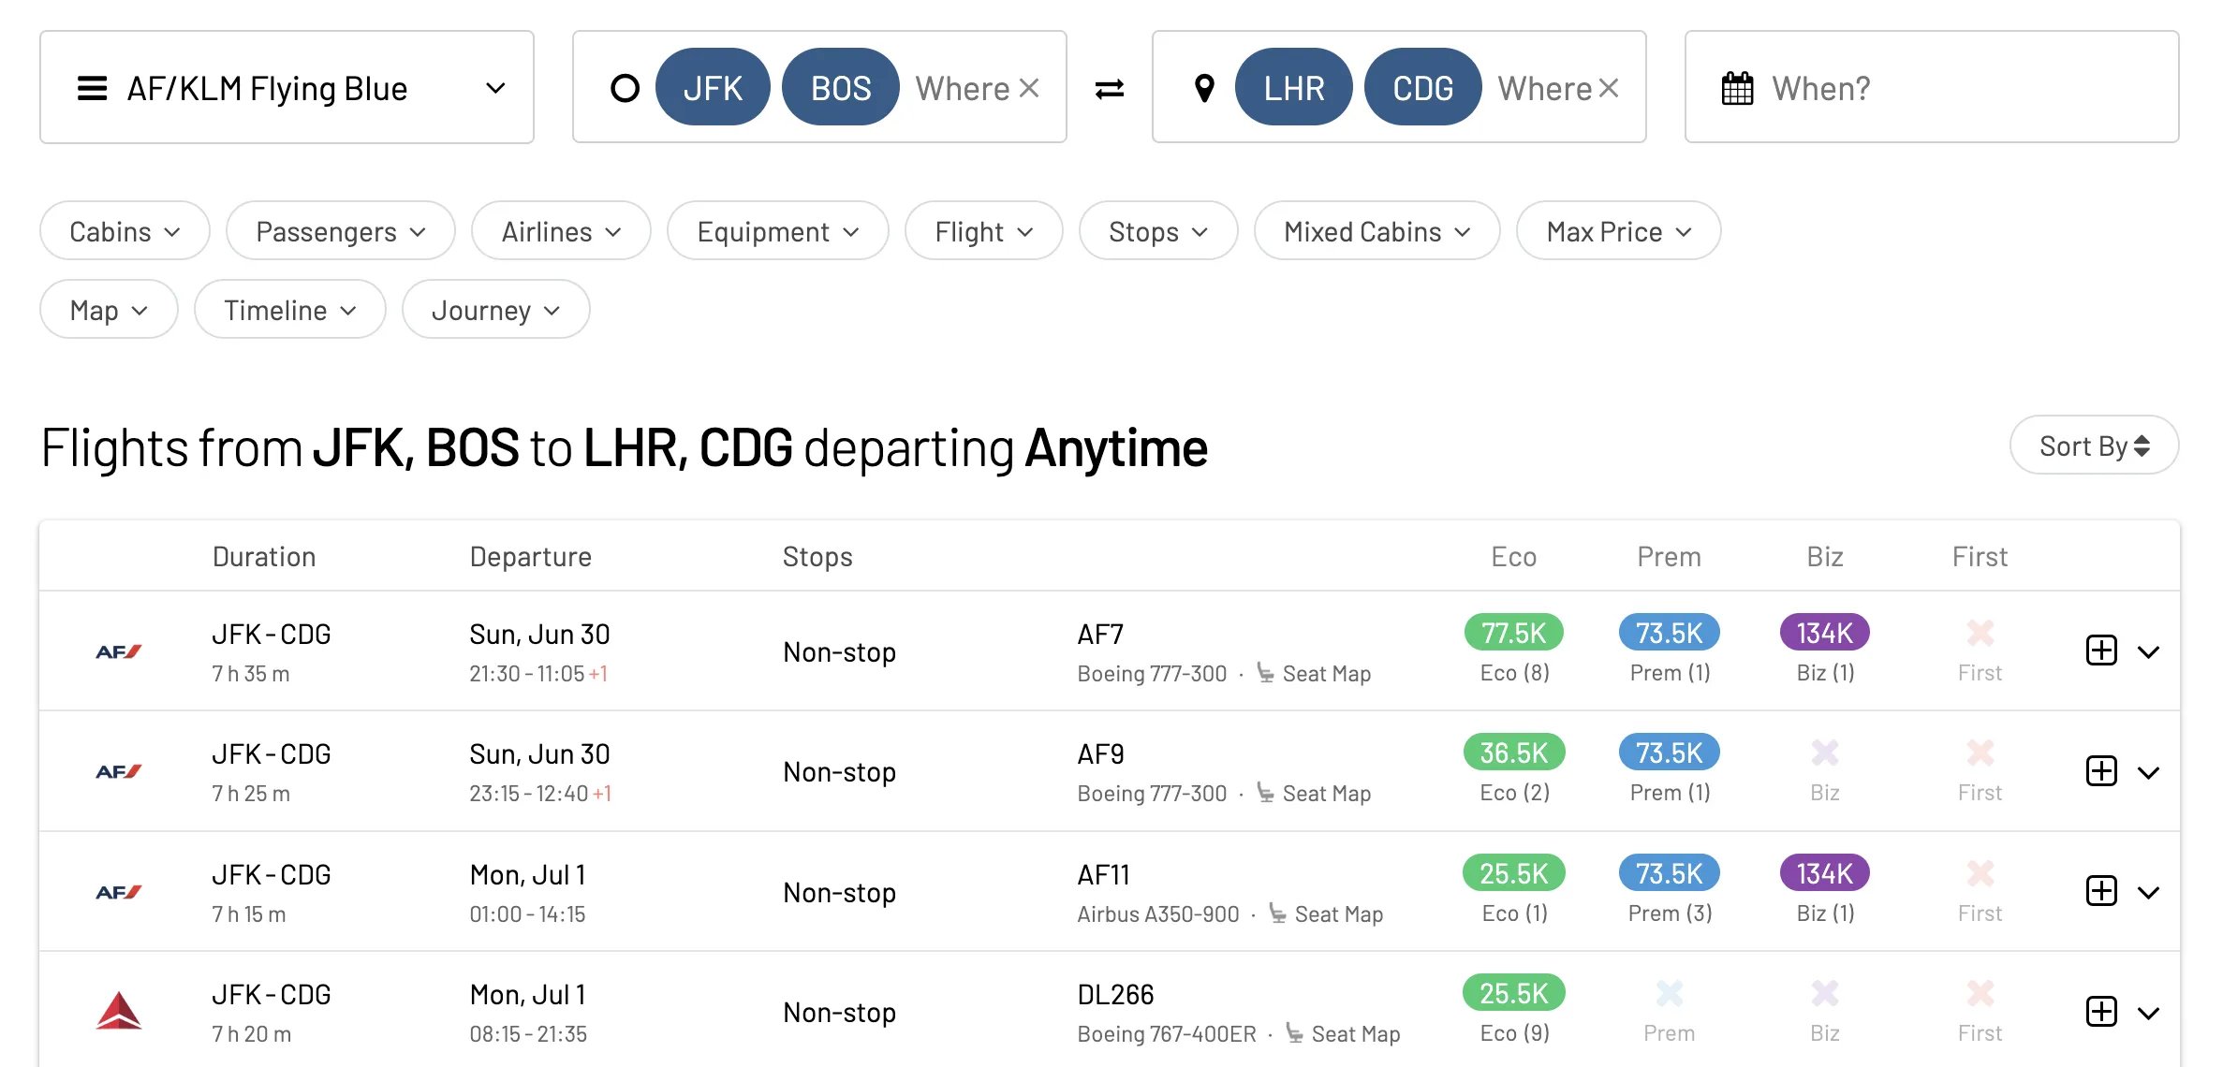Open the Timeline options dropdown

(290, 310)
